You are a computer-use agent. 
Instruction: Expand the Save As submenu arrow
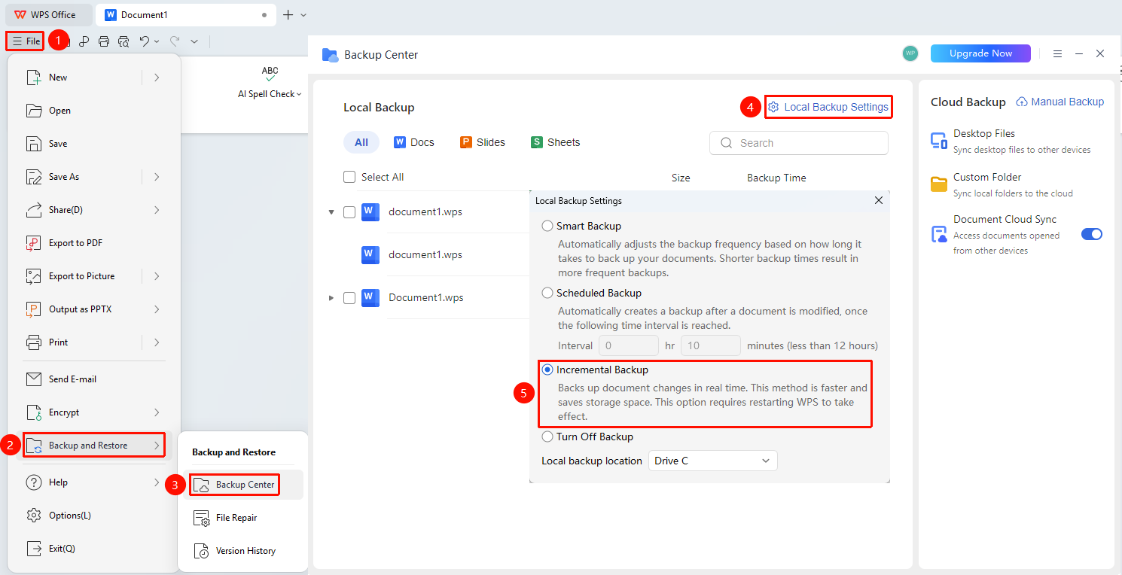tap(157, 177)
